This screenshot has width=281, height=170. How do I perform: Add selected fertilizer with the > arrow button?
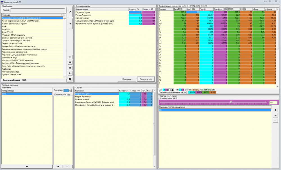click(70, 12)
